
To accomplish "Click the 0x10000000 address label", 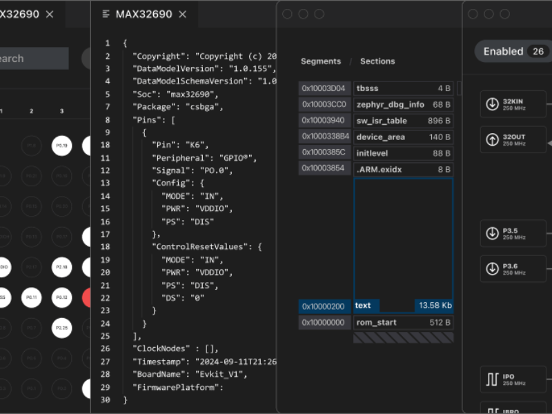I will tap(324, 322).
